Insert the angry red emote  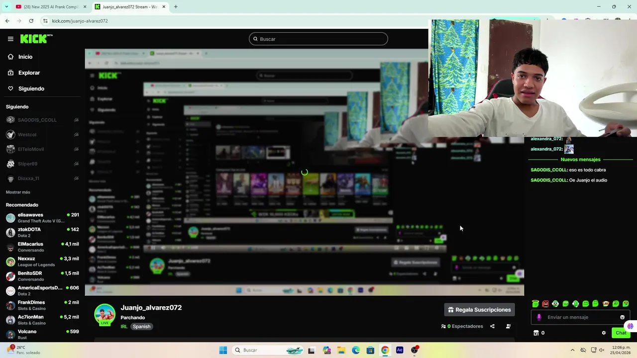pyautogui.click(x=545, y=303)
